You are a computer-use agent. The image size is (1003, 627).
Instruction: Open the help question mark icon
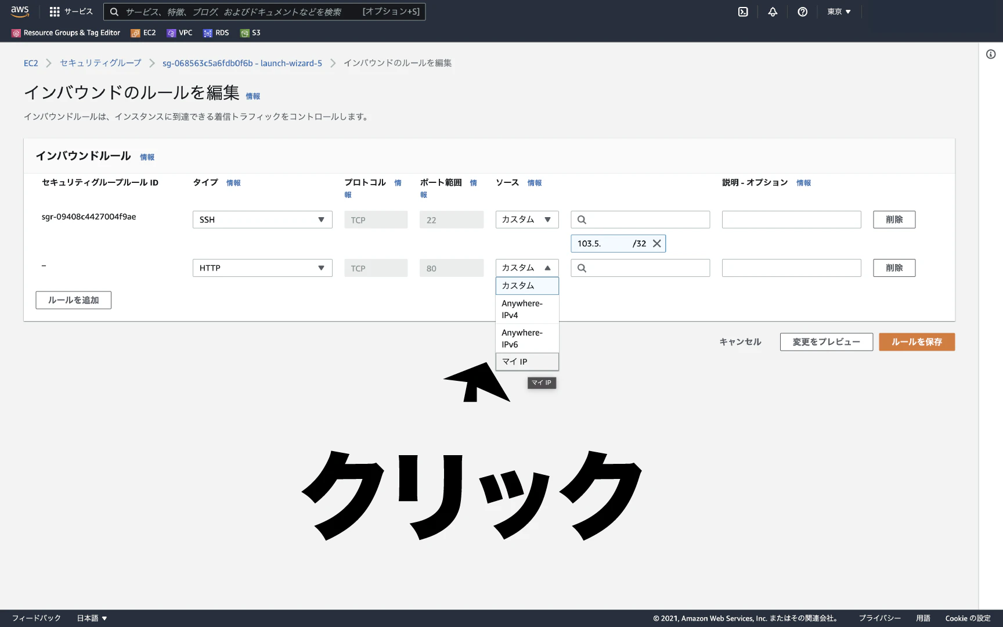(802, 12)
